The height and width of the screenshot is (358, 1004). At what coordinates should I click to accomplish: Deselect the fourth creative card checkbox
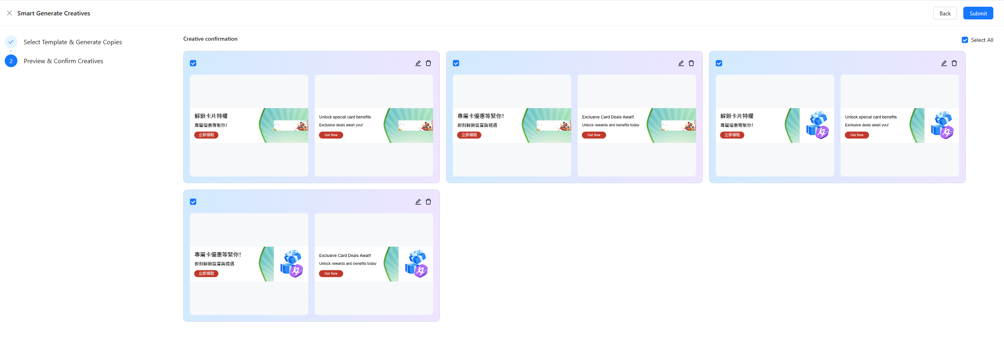click(x=193, y=202)
